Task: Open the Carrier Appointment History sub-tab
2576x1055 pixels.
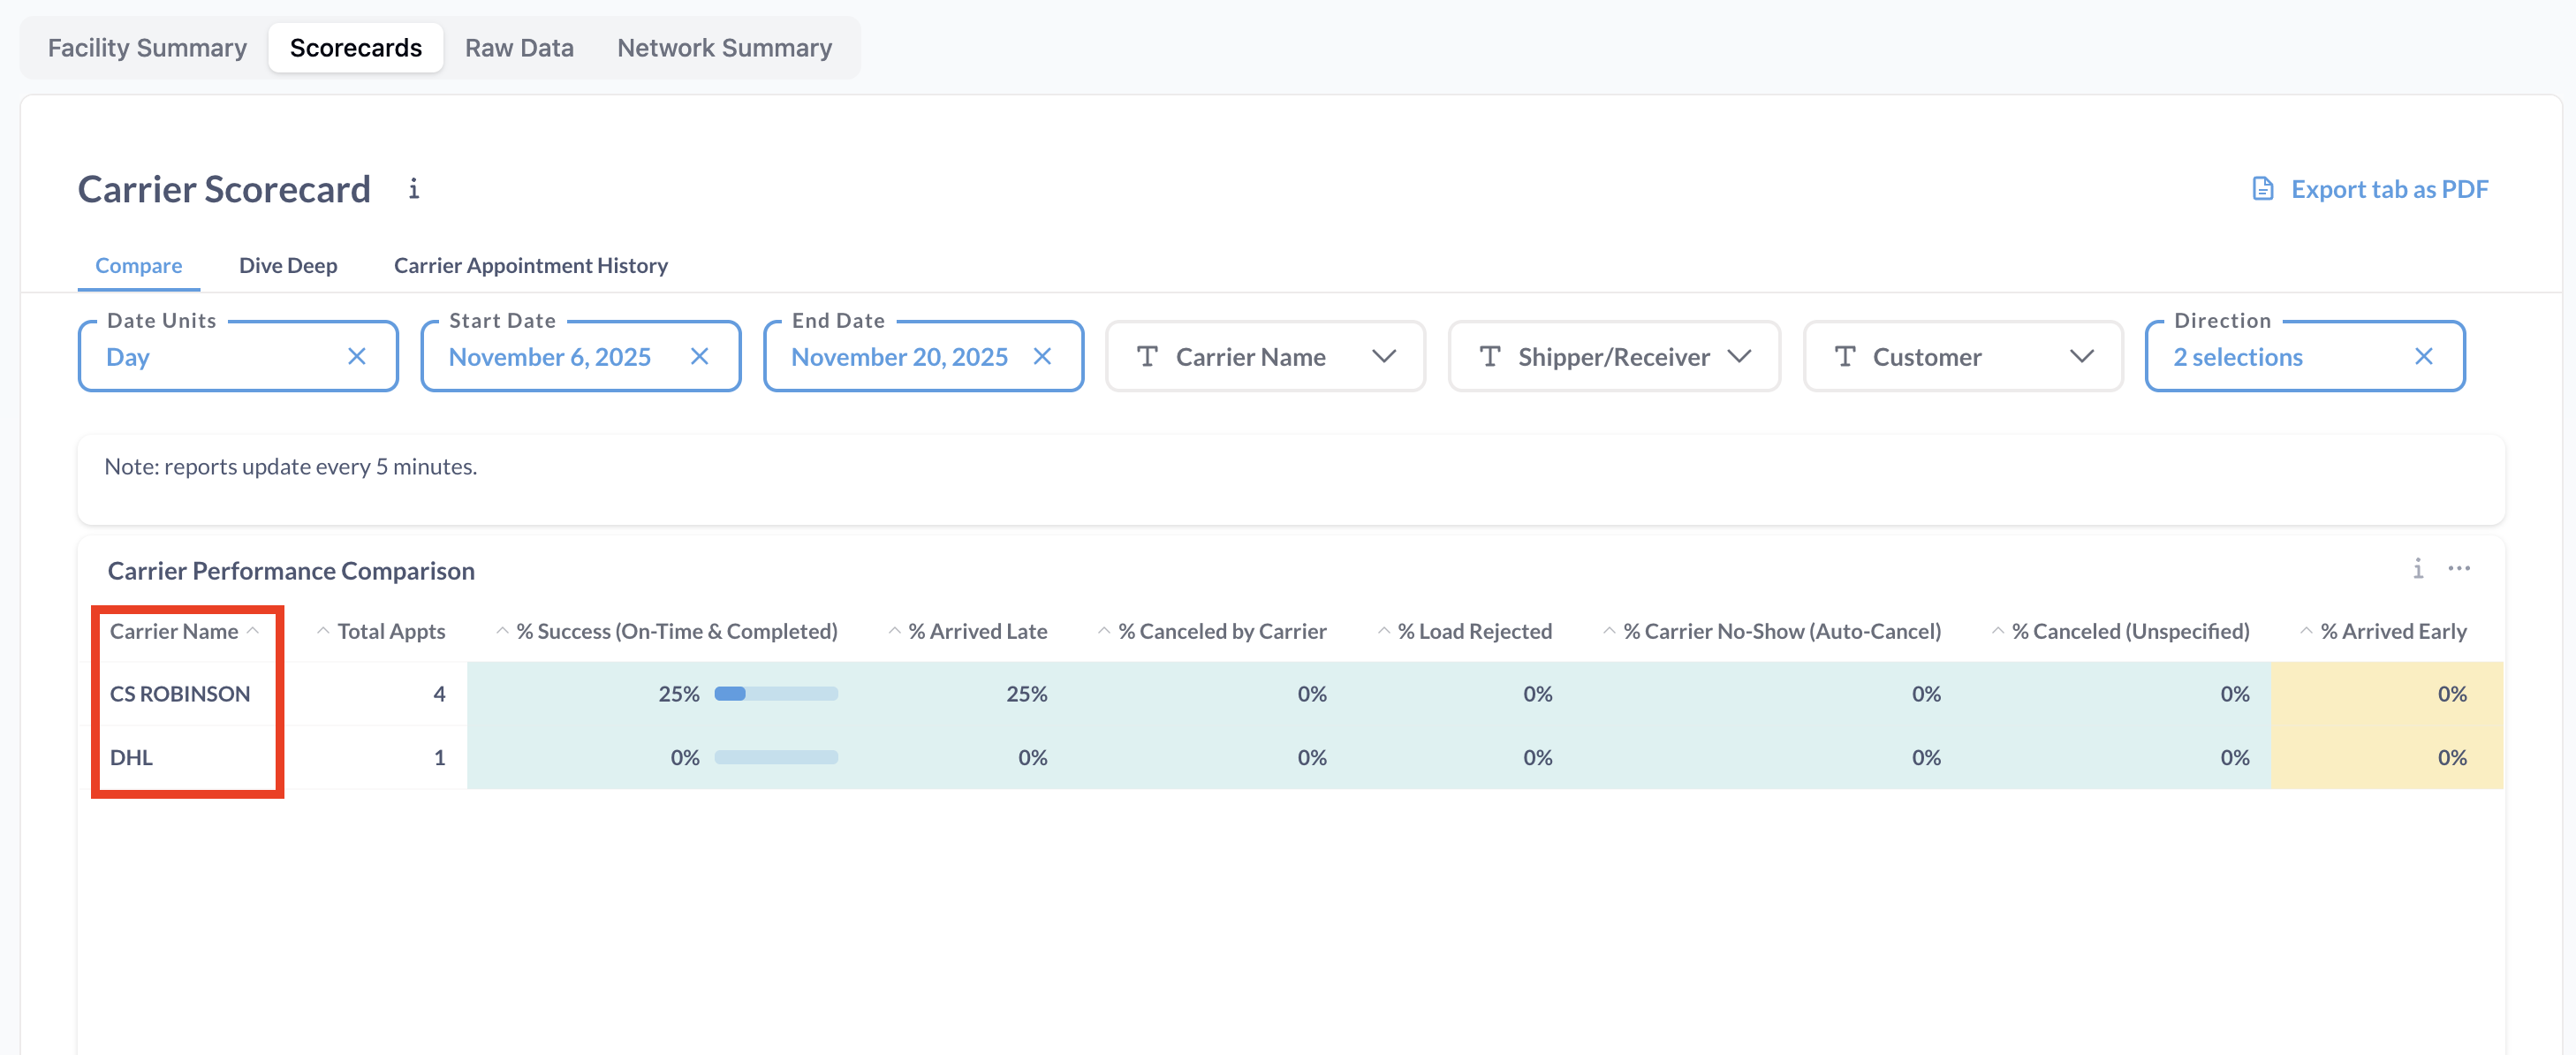Action: (x=531, y=265)
